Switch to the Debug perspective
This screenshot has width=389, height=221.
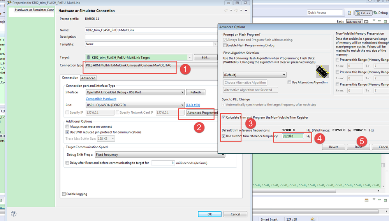click(381, 13)
